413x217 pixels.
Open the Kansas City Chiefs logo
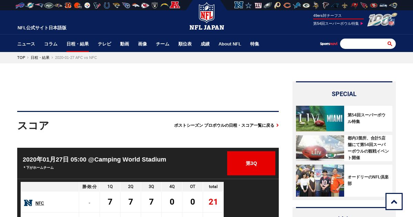click(x=145, y=5)
